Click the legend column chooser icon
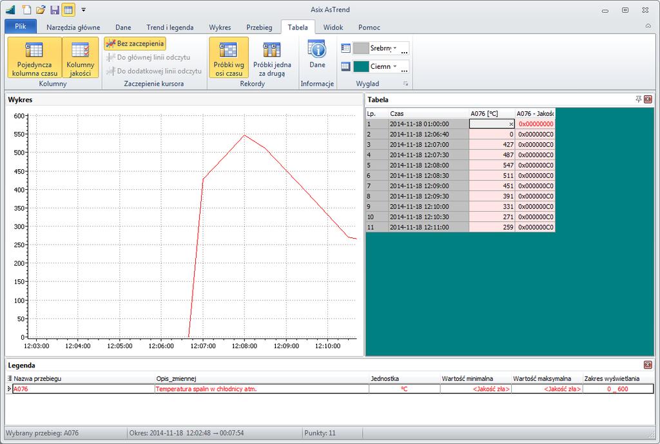This screenshot has width=660, height=444. 9,378
